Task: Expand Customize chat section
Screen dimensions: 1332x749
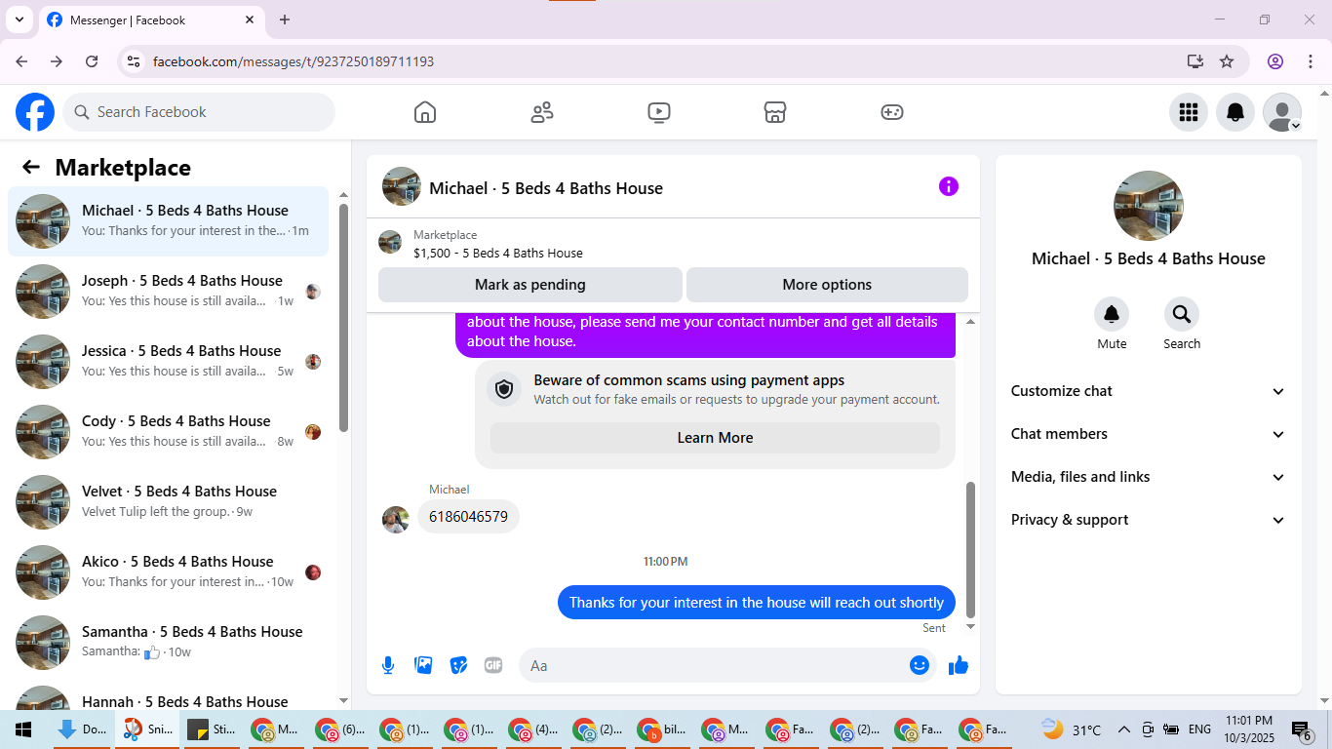Action: [x=1149, y=391]
